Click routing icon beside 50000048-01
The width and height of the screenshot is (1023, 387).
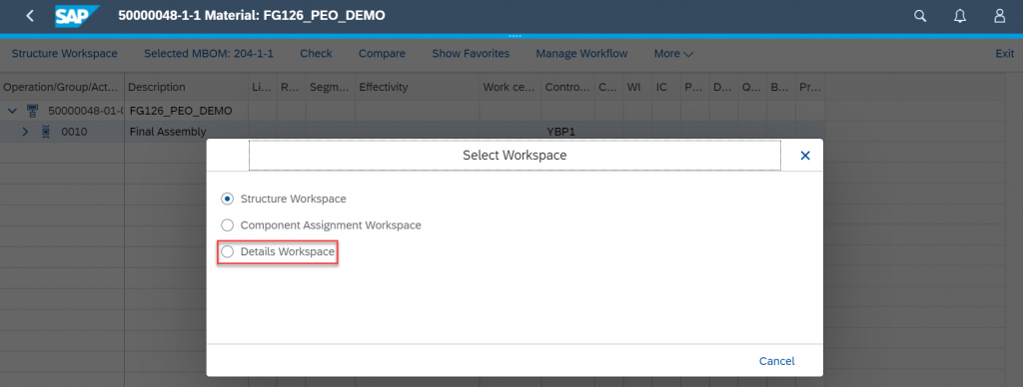(32, 111)
